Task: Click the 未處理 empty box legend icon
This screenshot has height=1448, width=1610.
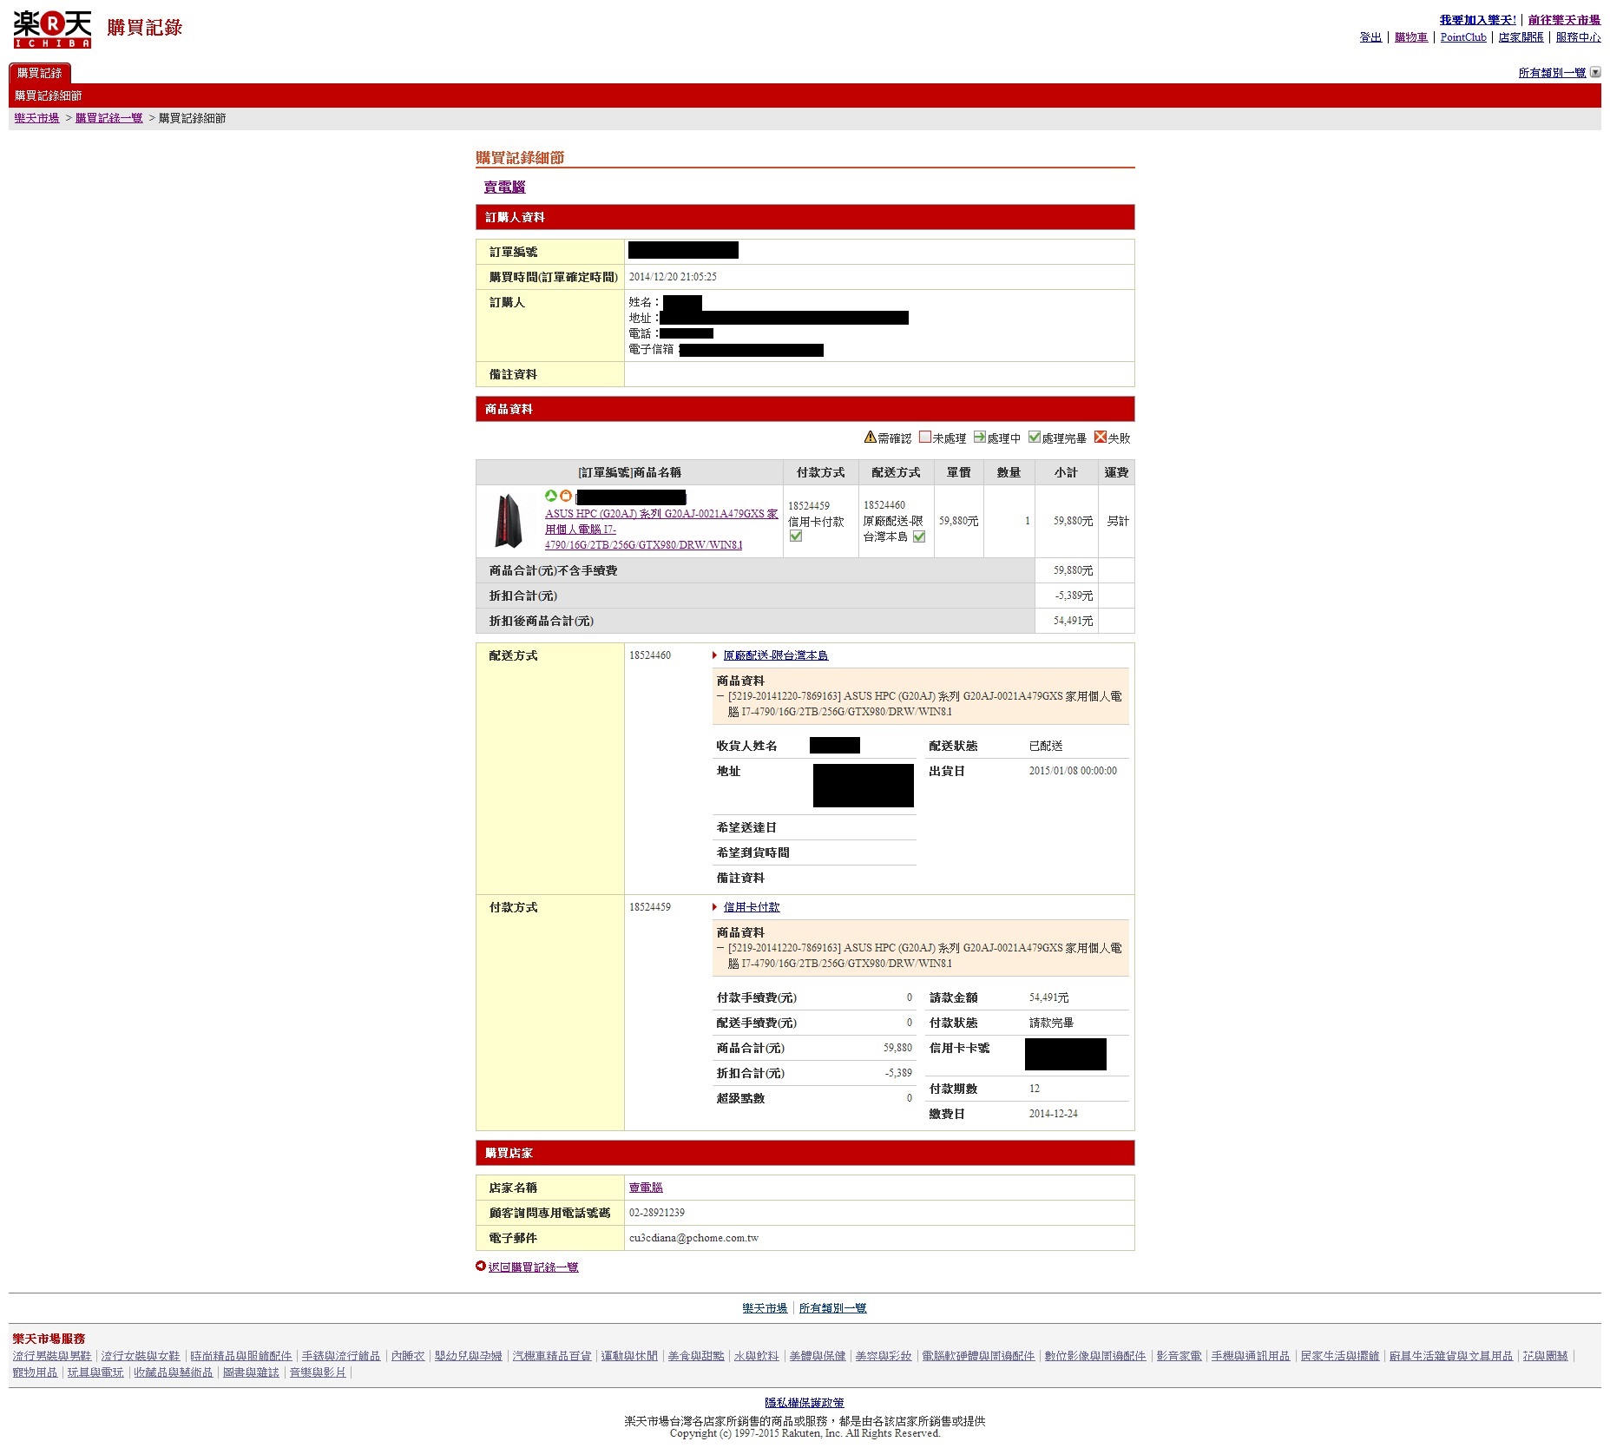Action: (925, 437)
